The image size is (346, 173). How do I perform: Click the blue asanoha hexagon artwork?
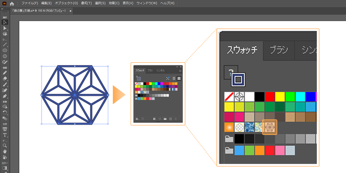(x=75, y=95)
